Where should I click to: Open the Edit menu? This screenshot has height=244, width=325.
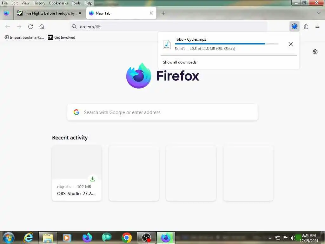(14, 3)
